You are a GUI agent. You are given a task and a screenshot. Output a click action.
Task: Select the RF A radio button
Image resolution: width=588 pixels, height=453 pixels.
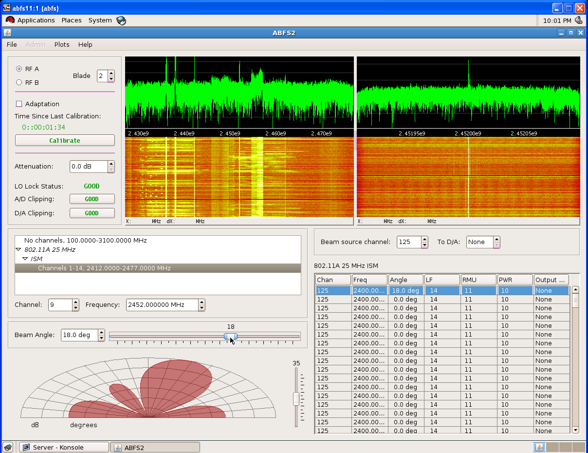pyautogui.click(x=19, y=69)
